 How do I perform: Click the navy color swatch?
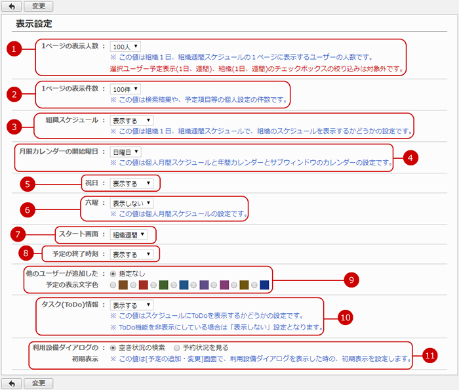264,285
